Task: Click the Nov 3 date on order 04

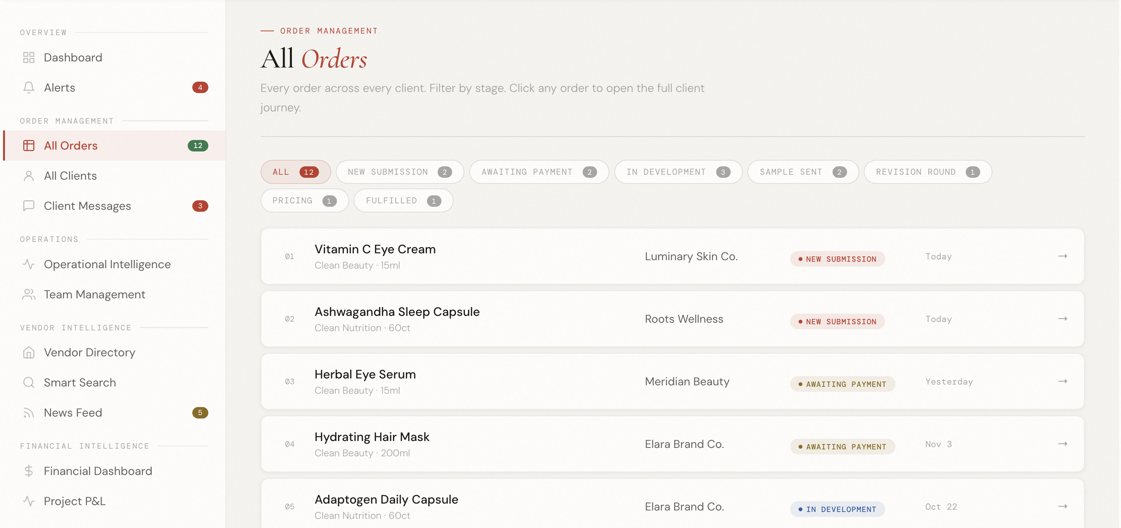Action: [x=938, y=444]
